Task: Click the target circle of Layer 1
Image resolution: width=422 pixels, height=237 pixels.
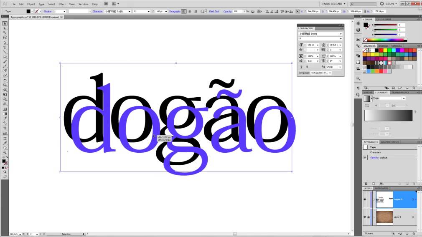Action: click(413, 217)
